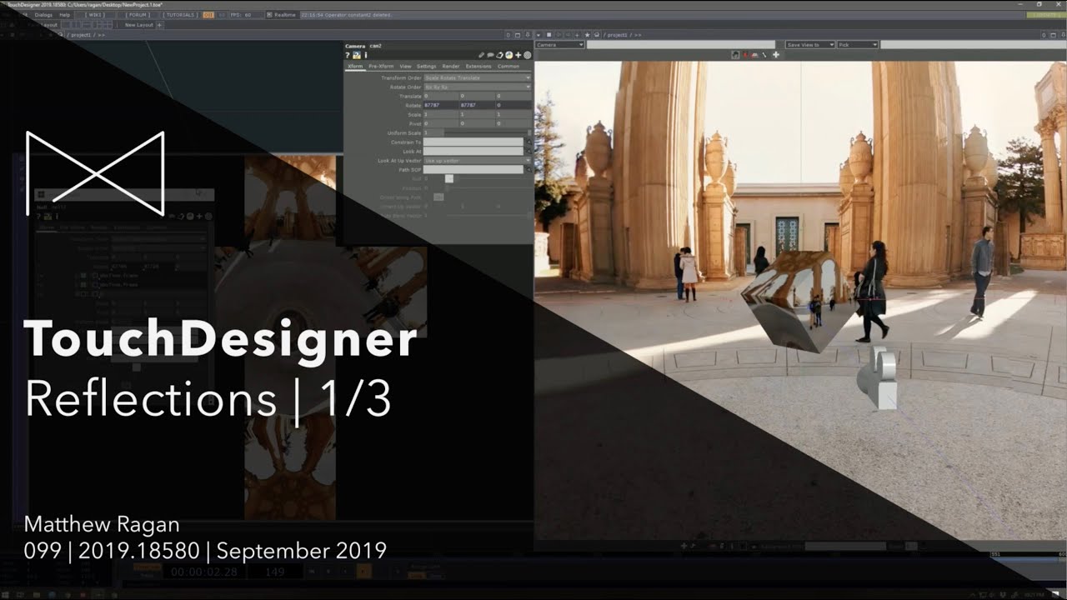Open the comment bubble icon in parameters header
Screen dimensions: 1067x600
point(490,55)
